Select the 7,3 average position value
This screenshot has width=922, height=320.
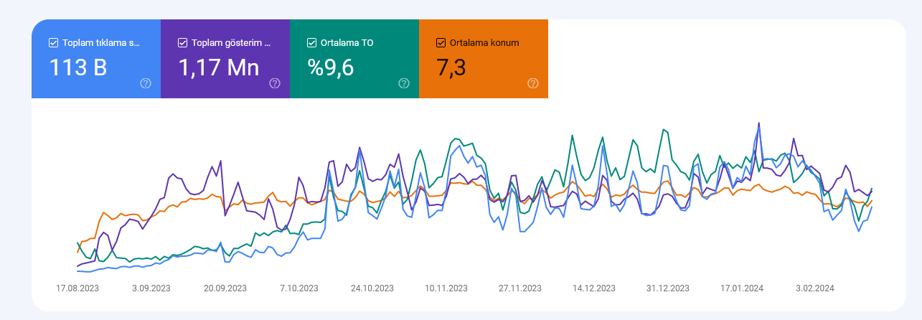coord(451,67)
